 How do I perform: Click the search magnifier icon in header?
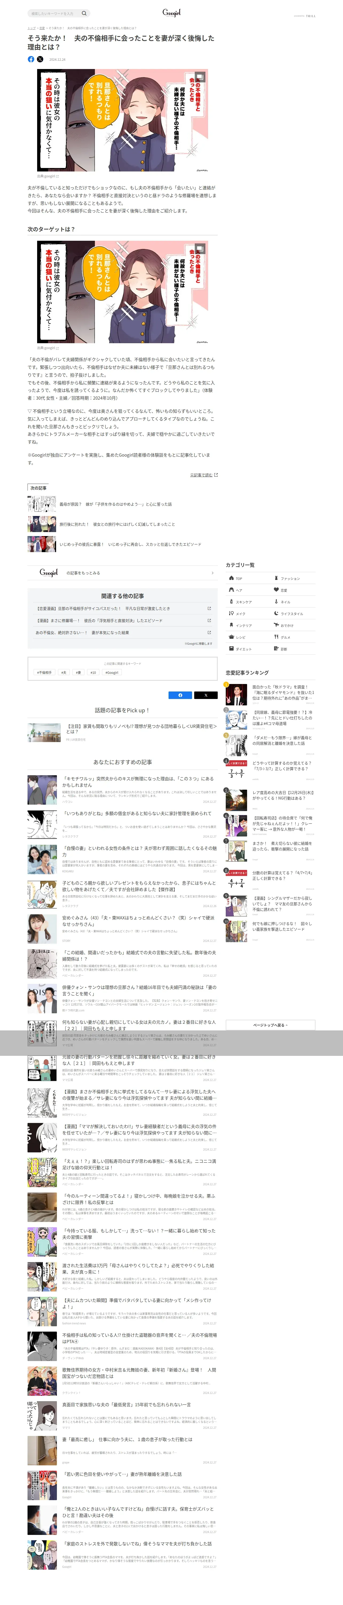coord(84,13)
